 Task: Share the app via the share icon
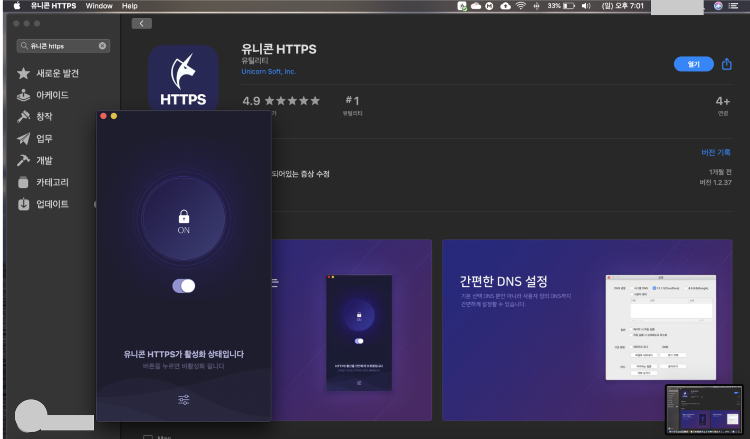coord(726,63)
